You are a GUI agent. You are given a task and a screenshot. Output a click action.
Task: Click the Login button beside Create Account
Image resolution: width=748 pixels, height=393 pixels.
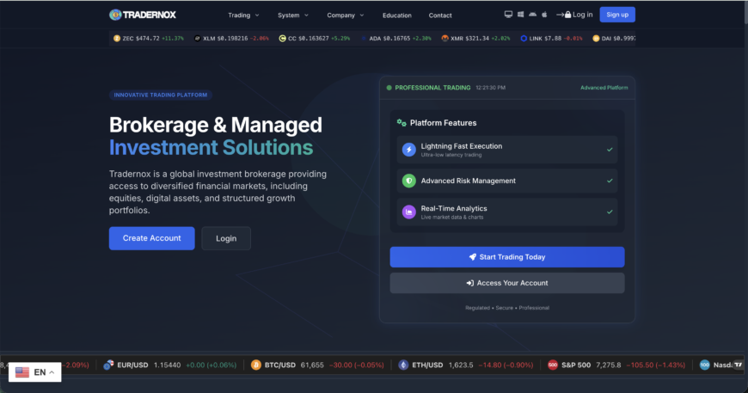tap(226, 238)
